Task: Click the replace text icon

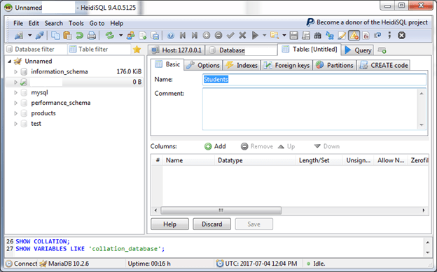Action: click(x=330, y=36)
